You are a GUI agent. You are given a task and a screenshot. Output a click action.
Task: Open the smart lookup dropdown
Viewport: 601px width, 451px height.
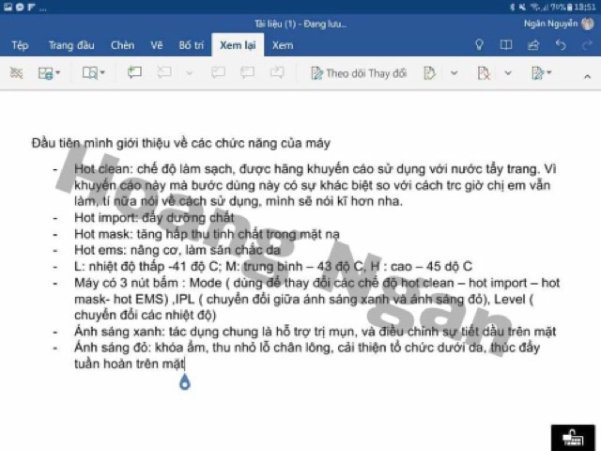[94, 73]
